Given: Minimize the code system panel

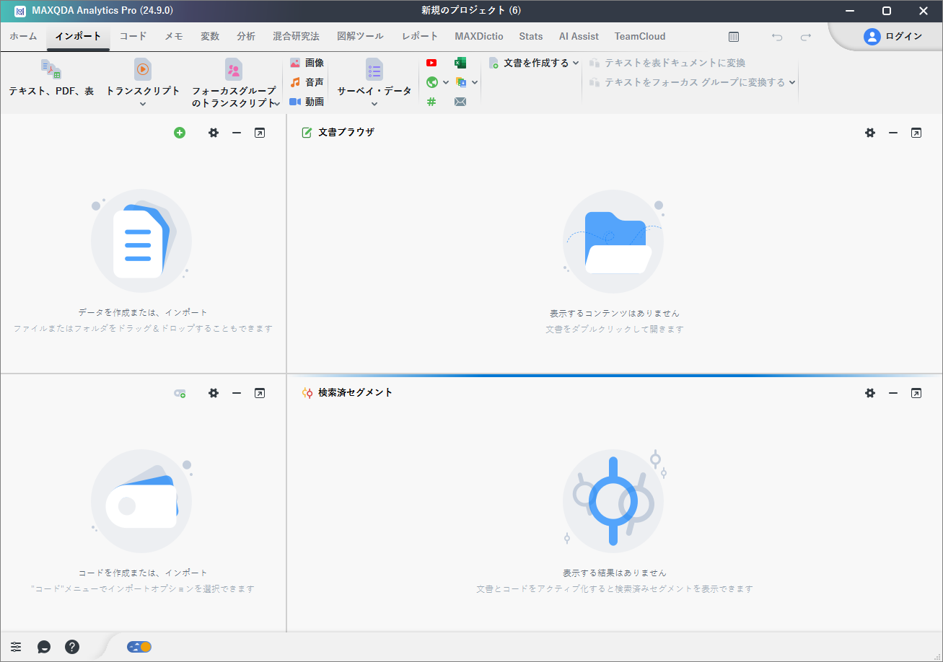Looking at the screenshot, I should (x=237, y=393).
